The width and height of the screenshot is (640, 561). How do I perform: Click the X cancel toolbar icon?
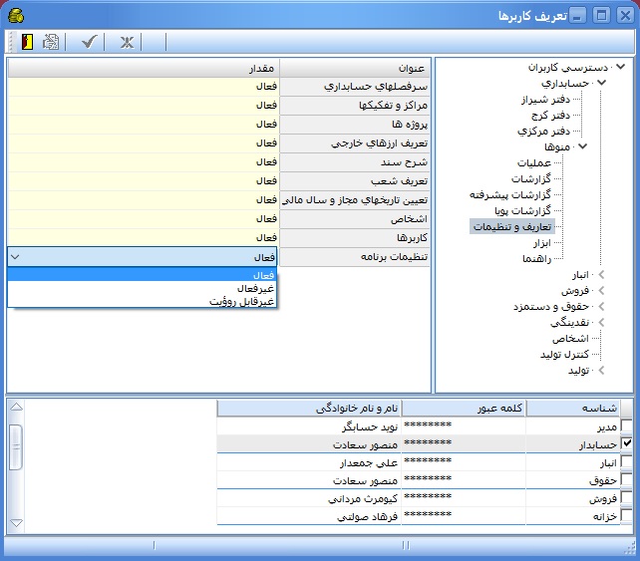(x=127, y=42)
